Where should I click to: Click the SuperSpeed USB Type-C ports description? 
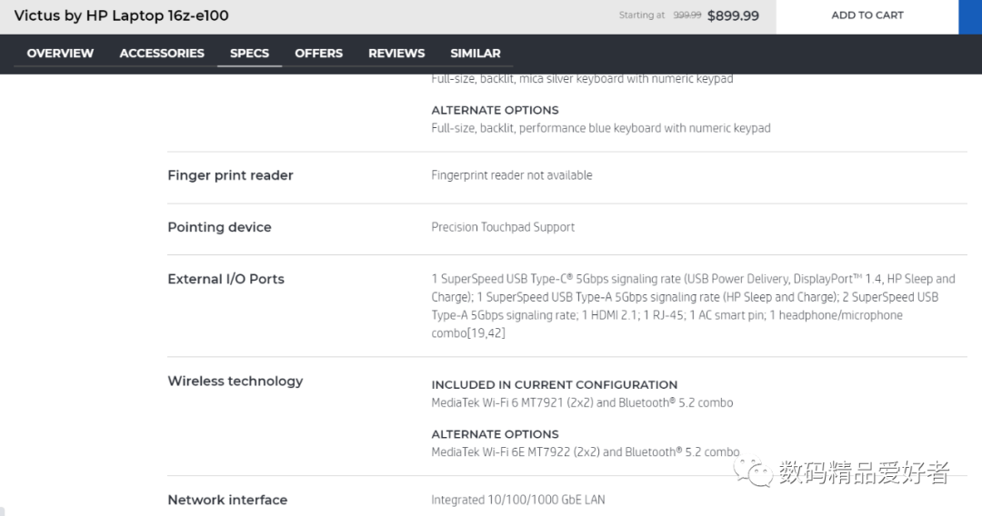[x=693, y=306]
